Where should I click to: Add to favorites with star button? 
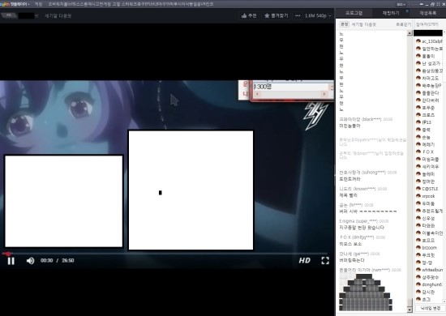click(x=277, y=15)
